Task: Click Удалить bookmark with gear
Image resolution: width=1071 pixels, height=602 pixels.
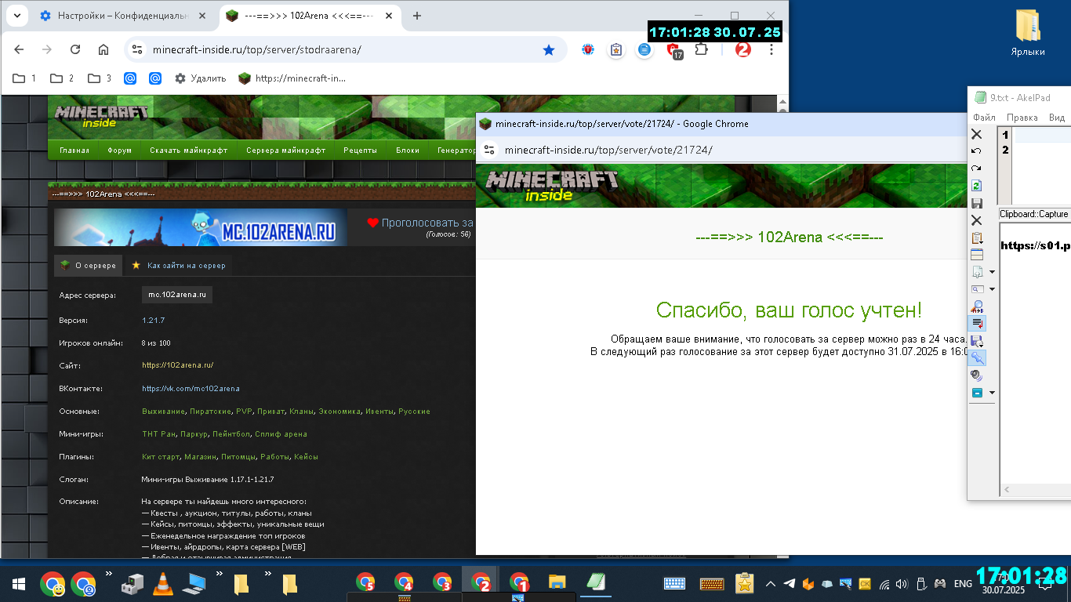Action: click(200, 78)
